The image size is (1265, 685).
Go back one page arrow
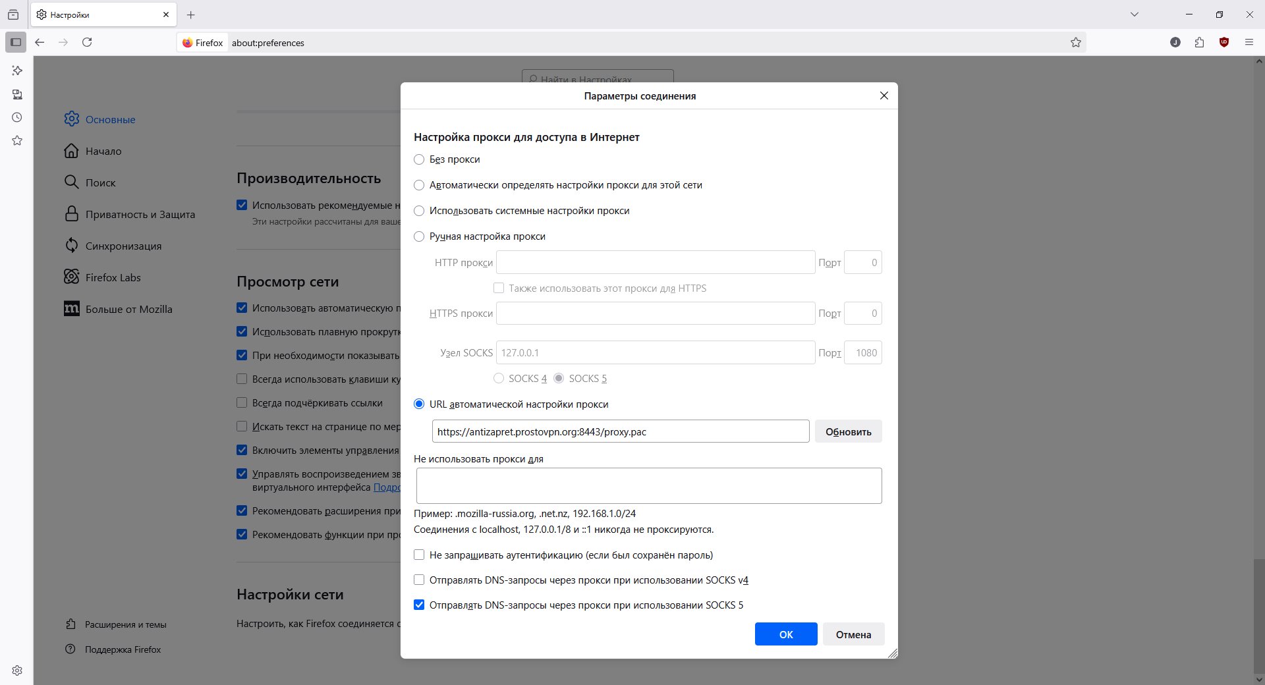tap(40, 42)
